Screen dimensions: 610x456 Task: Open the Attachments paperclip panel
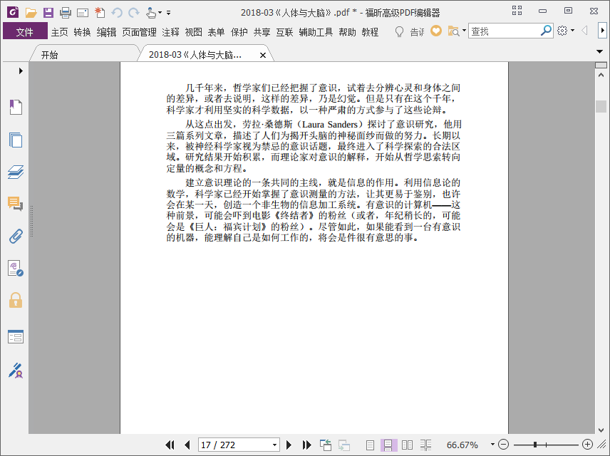coord(16,236)
